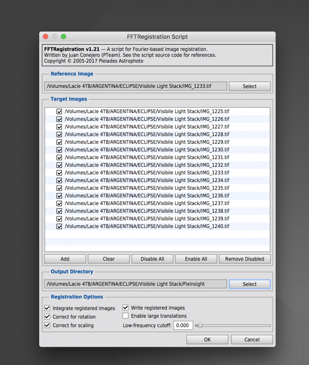Image resolution: width=309 pixels, height=365 pixels.
Task: Uncheck Integrate registered images
Action: (x=47, y=308)
